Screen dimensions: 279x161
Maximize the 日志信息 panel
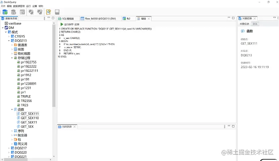pos(233,126)
